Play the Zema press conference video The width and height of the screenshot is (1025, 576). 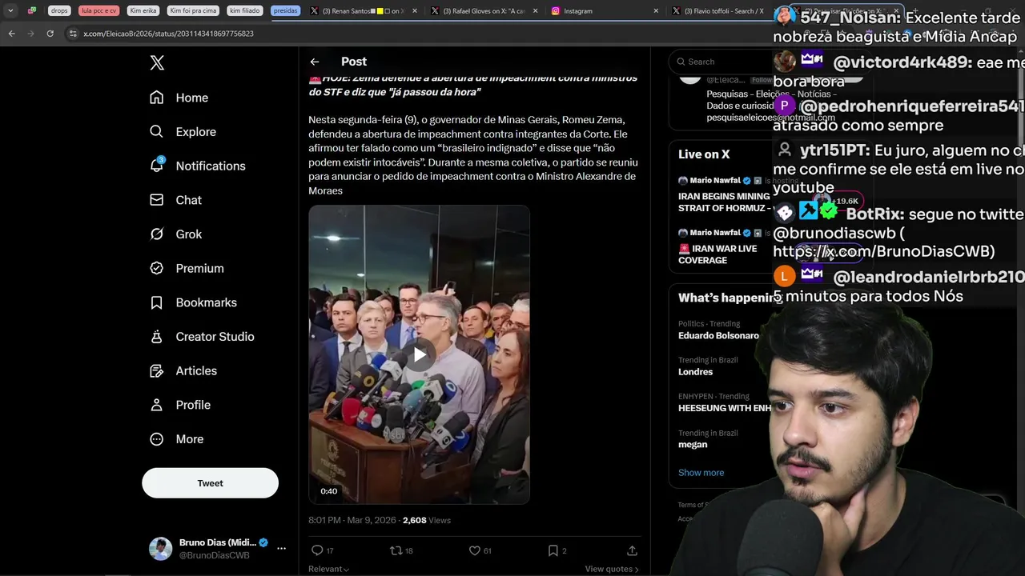click(x=420, y=354)
